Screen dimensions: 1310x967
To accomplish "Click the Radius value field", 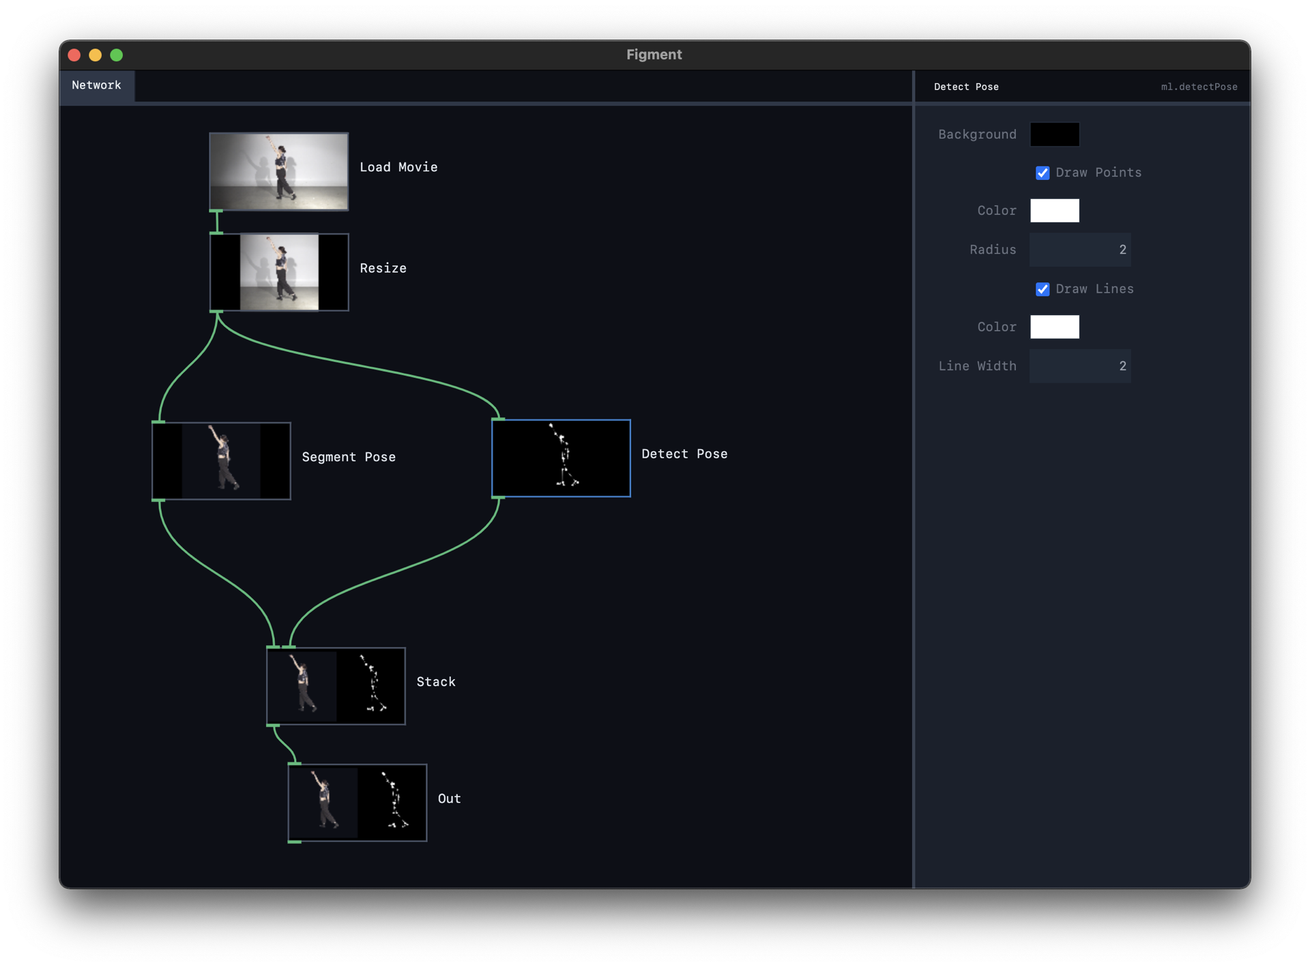I will (x=1080, y=250).
